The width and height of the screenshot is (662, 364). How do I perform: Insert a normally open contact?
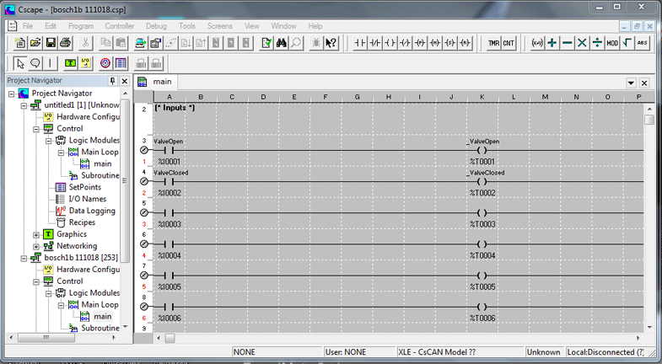pos(360,43)
